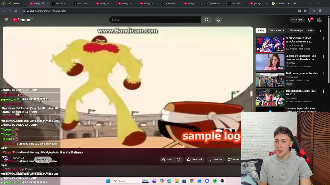
Task: Like the video with 3.4 K likes
Action: [167, 160]
